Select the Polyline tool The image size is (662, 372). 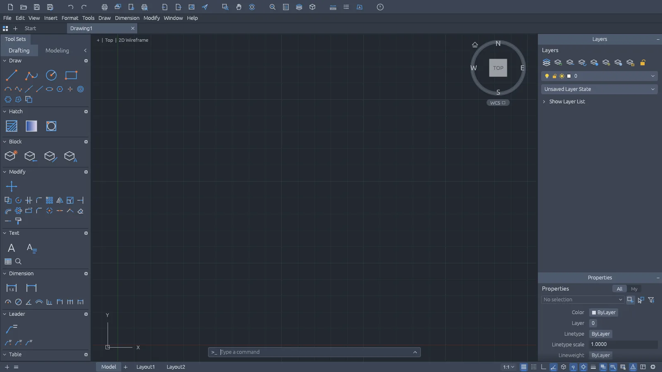pos(31,75)
